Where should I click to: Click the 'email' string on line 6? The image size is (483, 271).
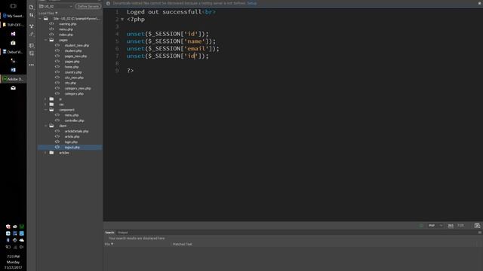coord(196,48)
